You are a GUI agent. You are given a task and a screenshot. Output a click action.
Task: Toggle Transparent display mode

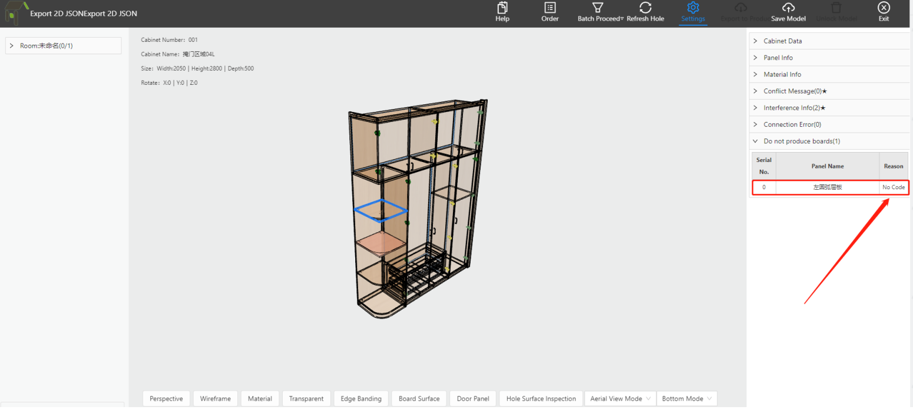(x=306, y=399)
